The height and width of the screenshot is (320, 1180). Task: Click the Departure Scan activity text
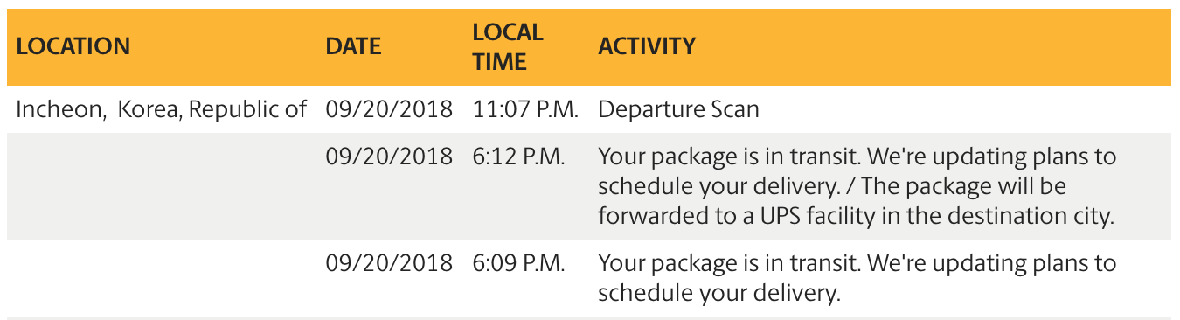678,109
